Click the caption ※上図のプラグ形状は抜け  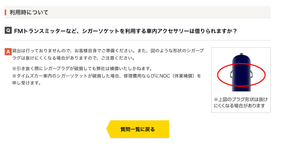point(240,99)
